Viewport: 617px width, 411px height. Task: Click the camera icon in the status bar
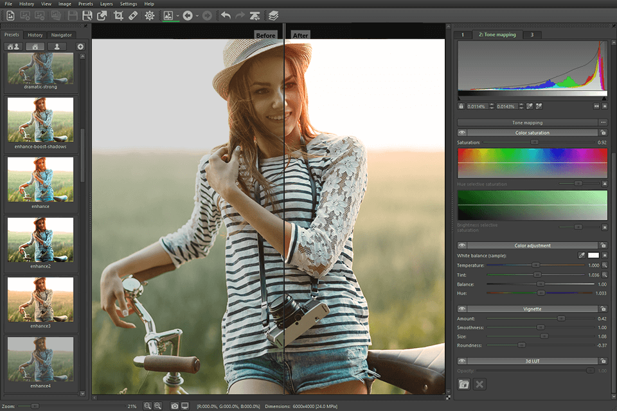point(175,406)
